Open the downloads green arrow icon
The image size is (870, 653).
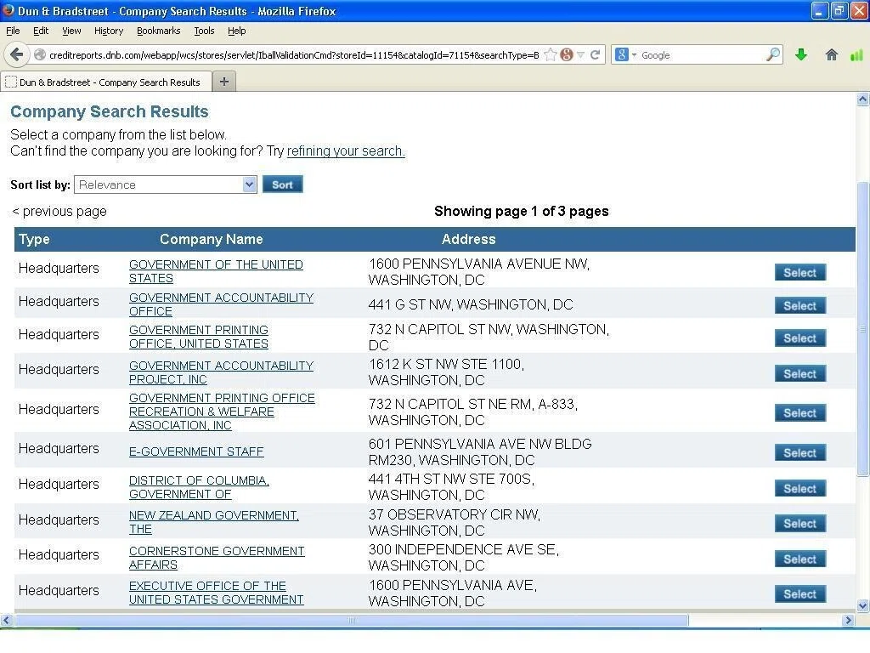800,54
